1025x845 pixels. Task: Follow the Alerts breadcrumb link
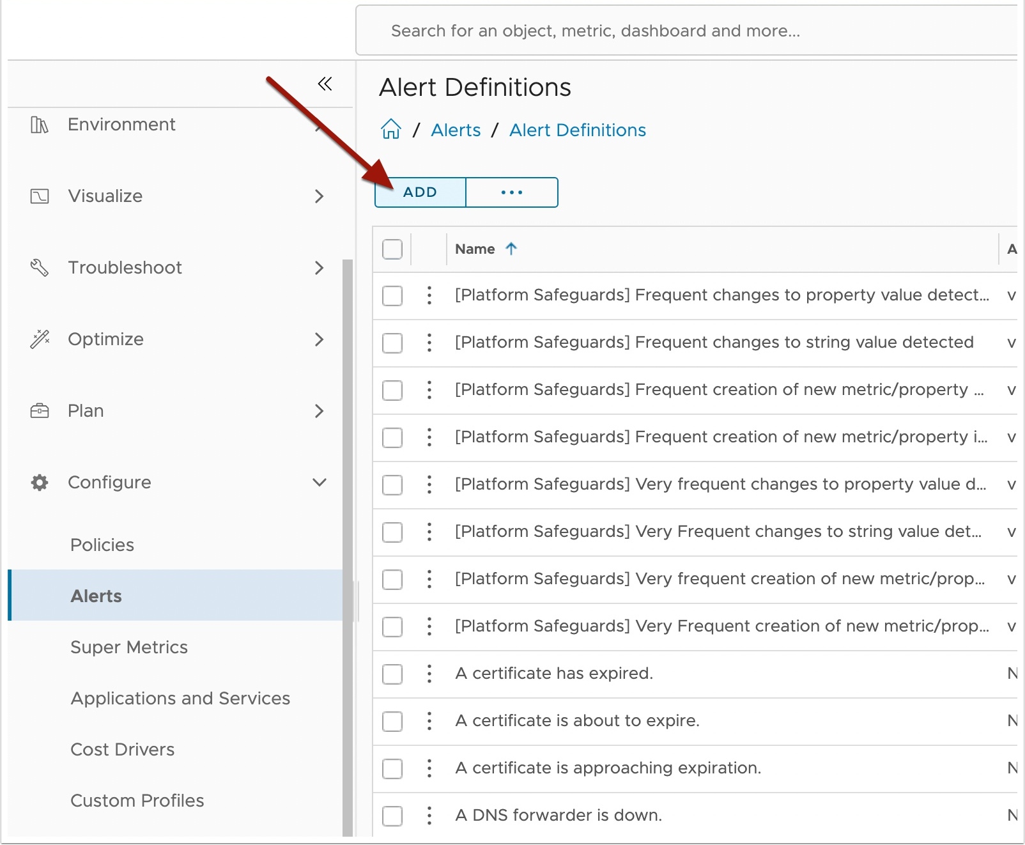point(456,130)
